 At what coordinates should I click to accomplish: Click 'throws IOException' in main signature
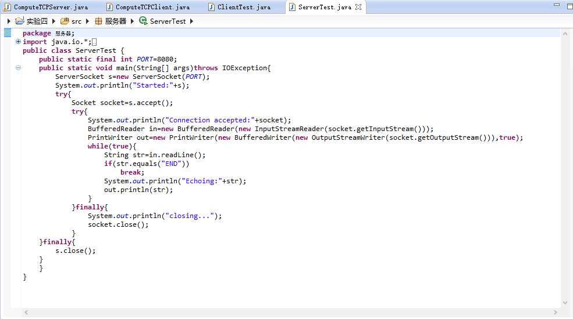230,68
